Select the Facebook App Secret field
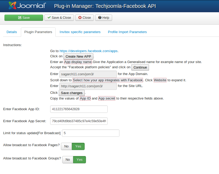 click(79, 121)
